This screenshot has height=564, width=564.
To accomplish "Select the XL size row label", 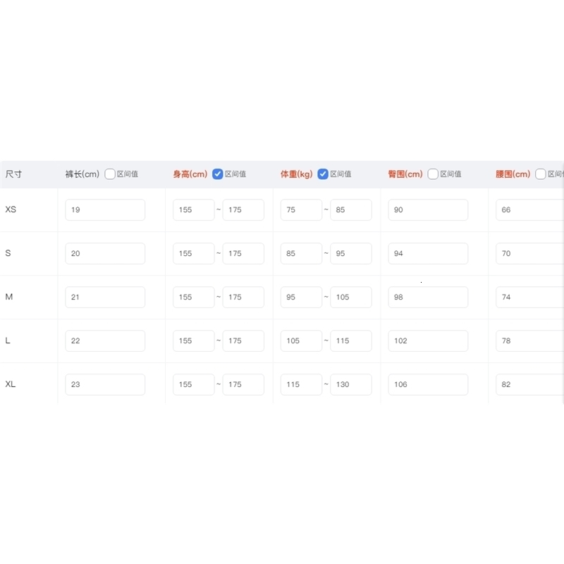I will pyautogui.click(x=11, y=384).
